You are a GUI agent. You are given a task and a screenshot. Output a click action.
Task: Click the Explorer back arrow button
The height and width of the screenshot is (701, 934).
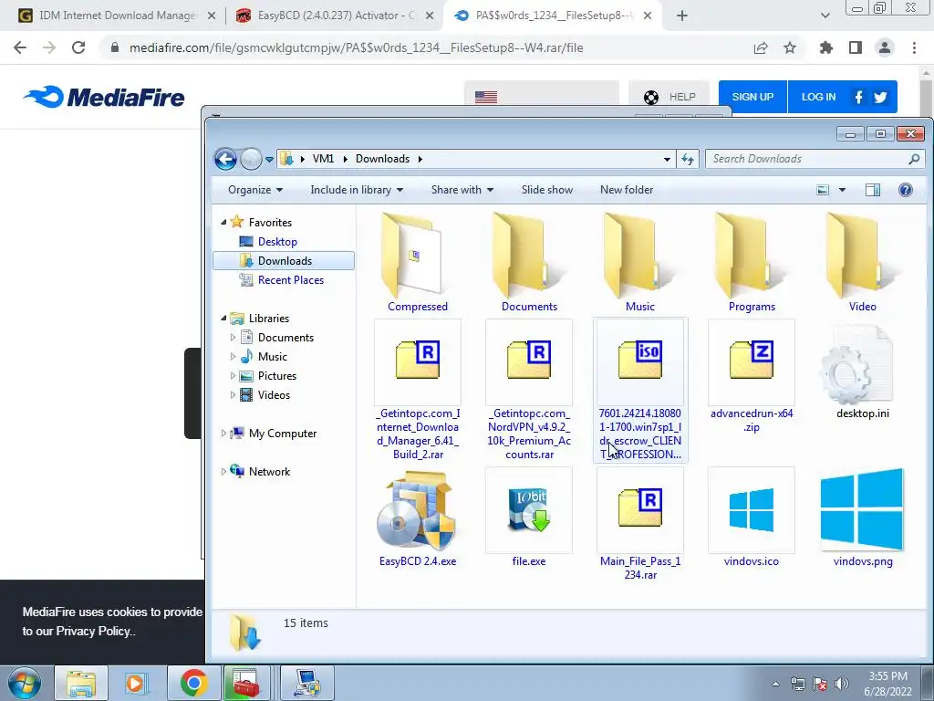(x=225, y=159)
